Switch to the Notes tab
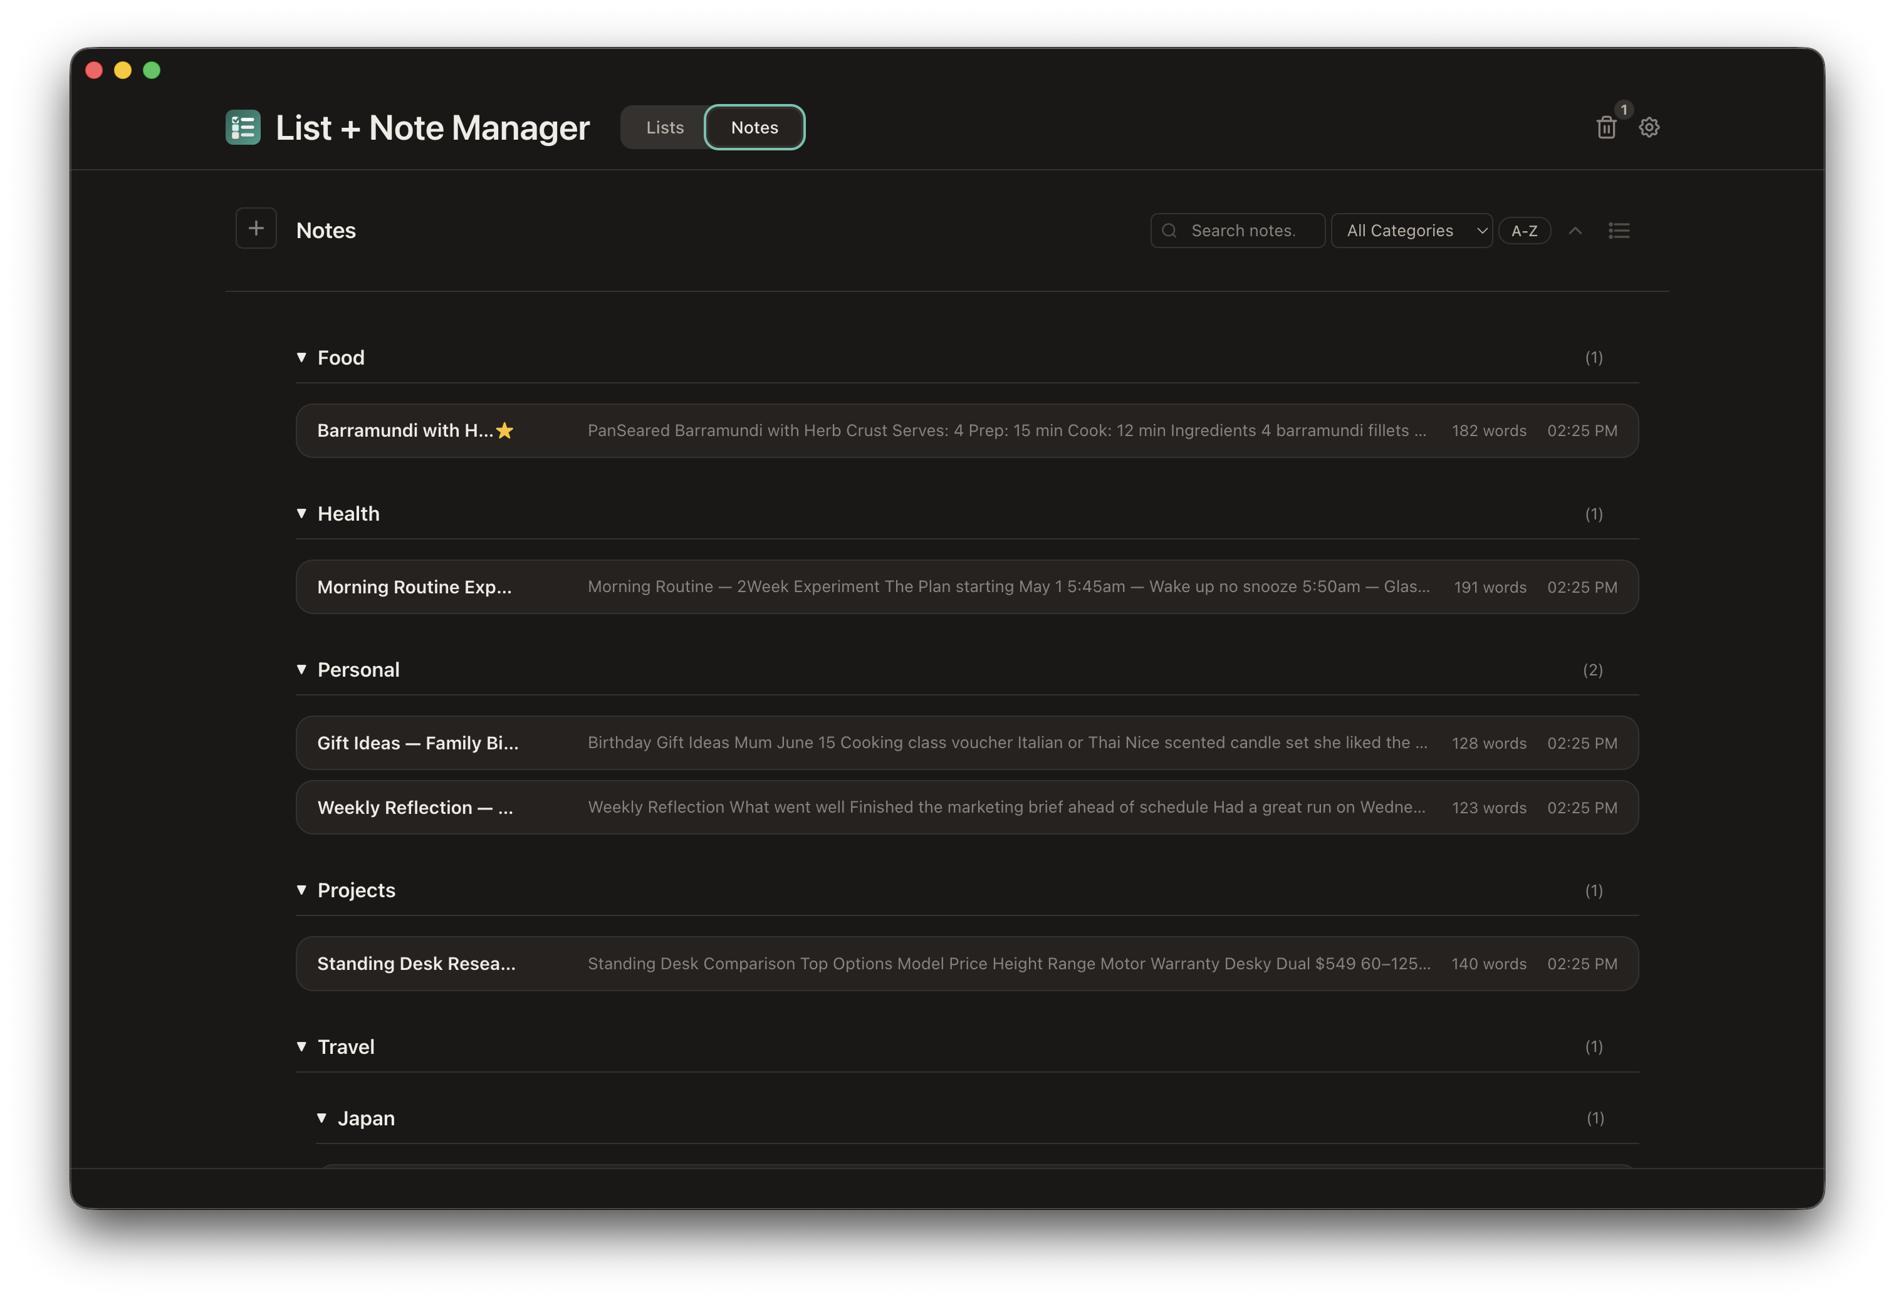The height and width of the screenshot is (1302, 1895). pos(754,127)
